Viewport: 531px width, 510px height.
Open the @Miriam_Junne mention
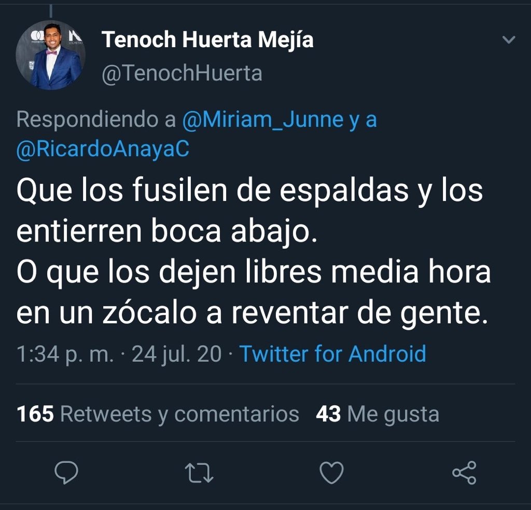[263, 120]
